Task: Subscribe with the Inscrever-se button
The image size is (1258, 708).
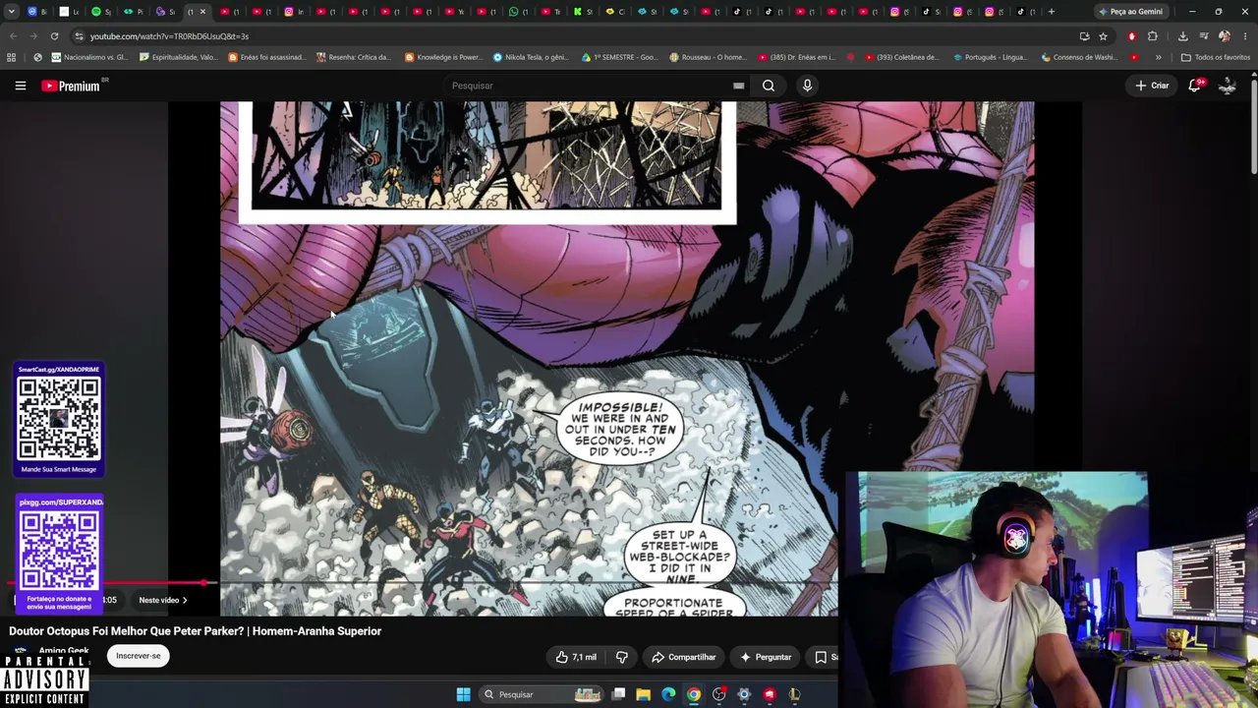Action: [138, 656]
